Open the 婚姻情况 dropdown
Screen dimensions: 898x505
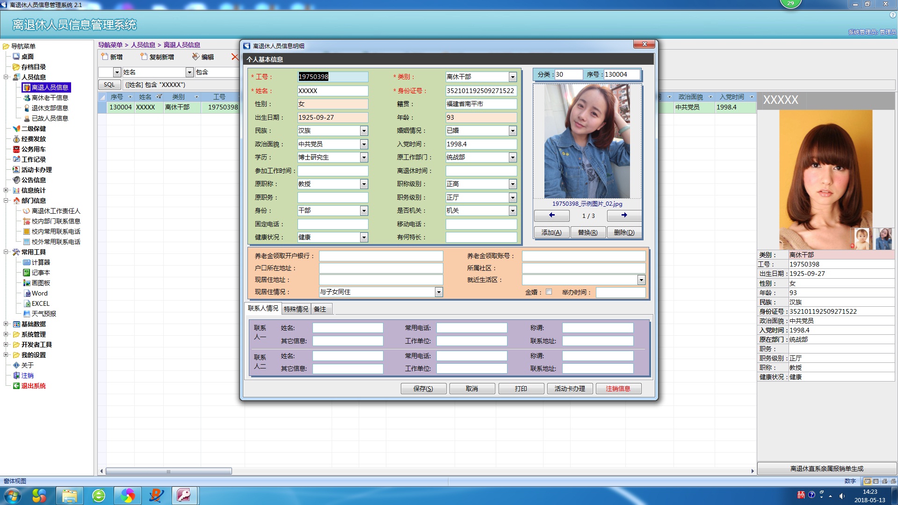513,131
